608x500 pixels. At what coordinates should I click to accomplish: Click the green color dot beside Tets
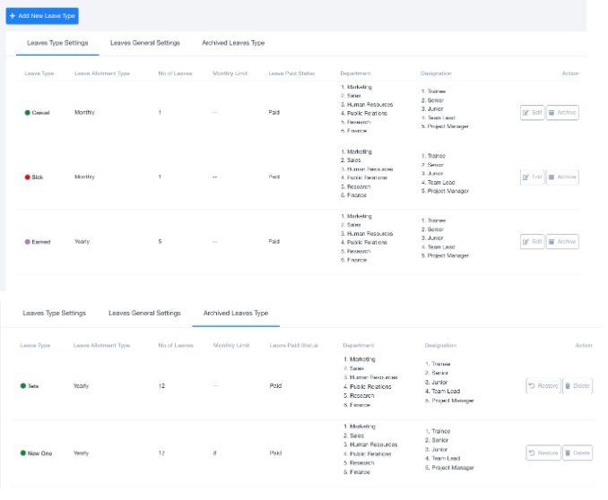(x=23, y=386)
